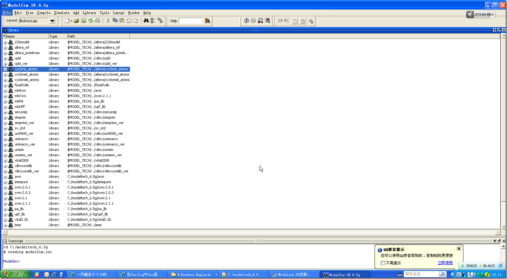
Task: Tick the 不再提示 checkbox in QQ popup
Action: (383, 263)
